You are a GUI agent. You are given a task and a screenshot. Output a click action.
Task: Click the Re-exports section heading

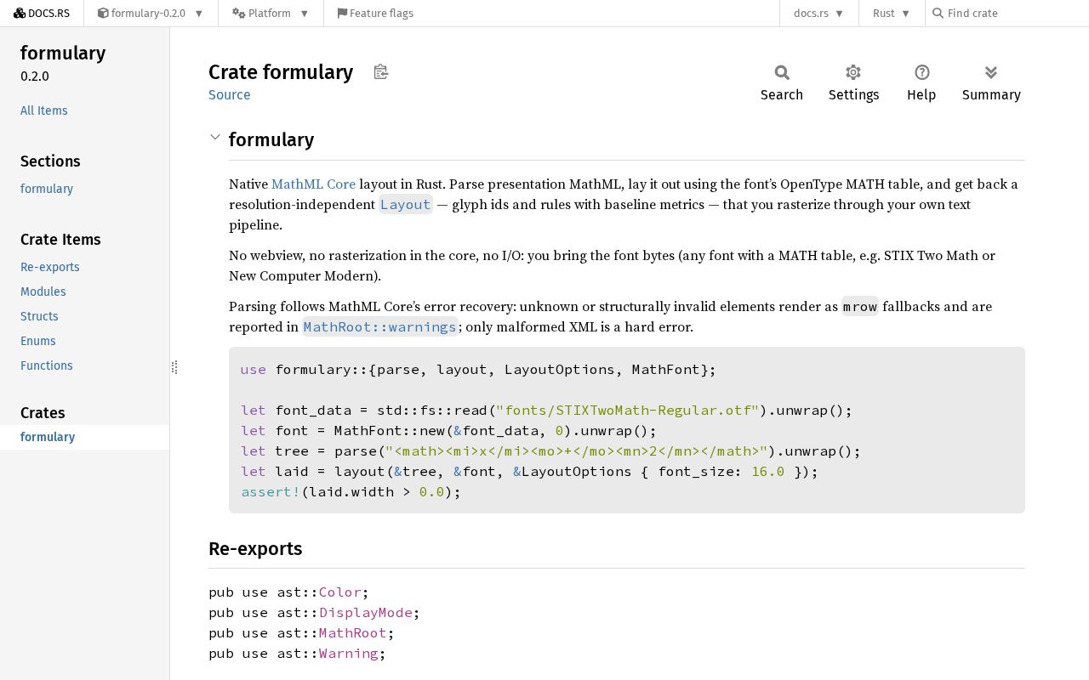pyautogui.click(x=255, y=548)
